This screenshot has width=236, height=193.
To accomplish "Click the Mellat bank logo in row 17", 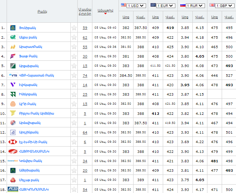I will (x=13, y=180).
